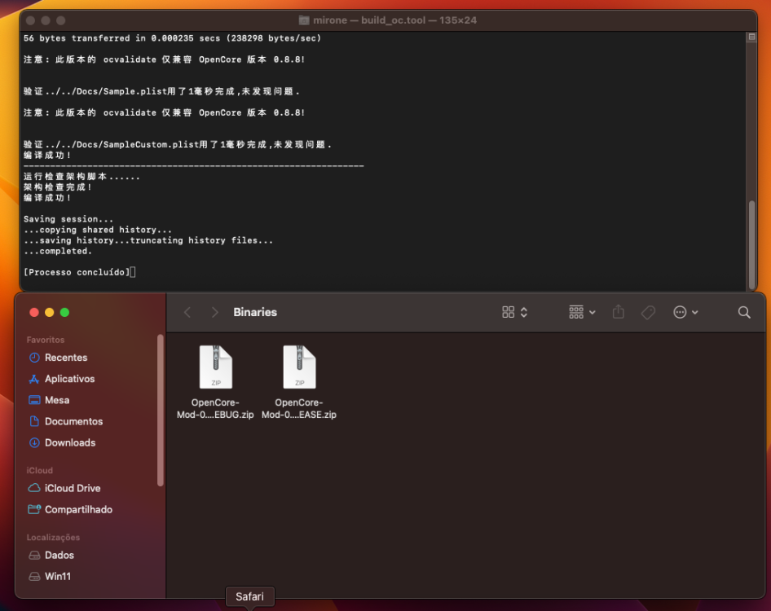Go forward in Finder navigation

[x=214, y=312]
